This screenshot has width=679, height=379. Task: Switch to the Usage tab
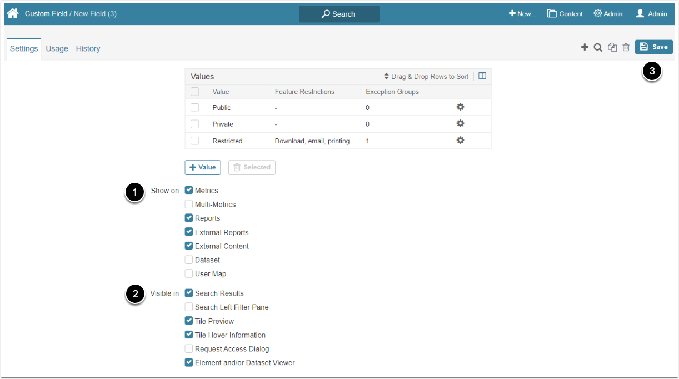[57, 48]
